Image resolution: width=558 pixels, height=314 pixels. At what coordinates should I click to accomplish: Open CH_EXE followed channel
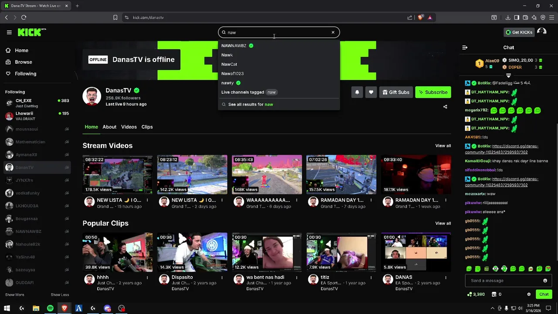click(x=37, y=103)
